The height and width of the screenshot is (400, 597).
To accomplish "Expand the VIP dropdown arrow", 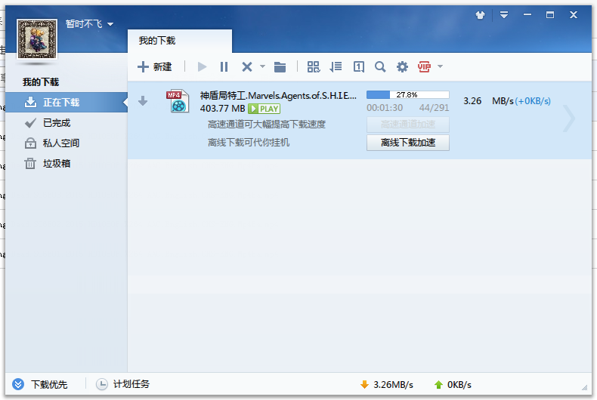I will pyautogui.click(x=440, y=66).
